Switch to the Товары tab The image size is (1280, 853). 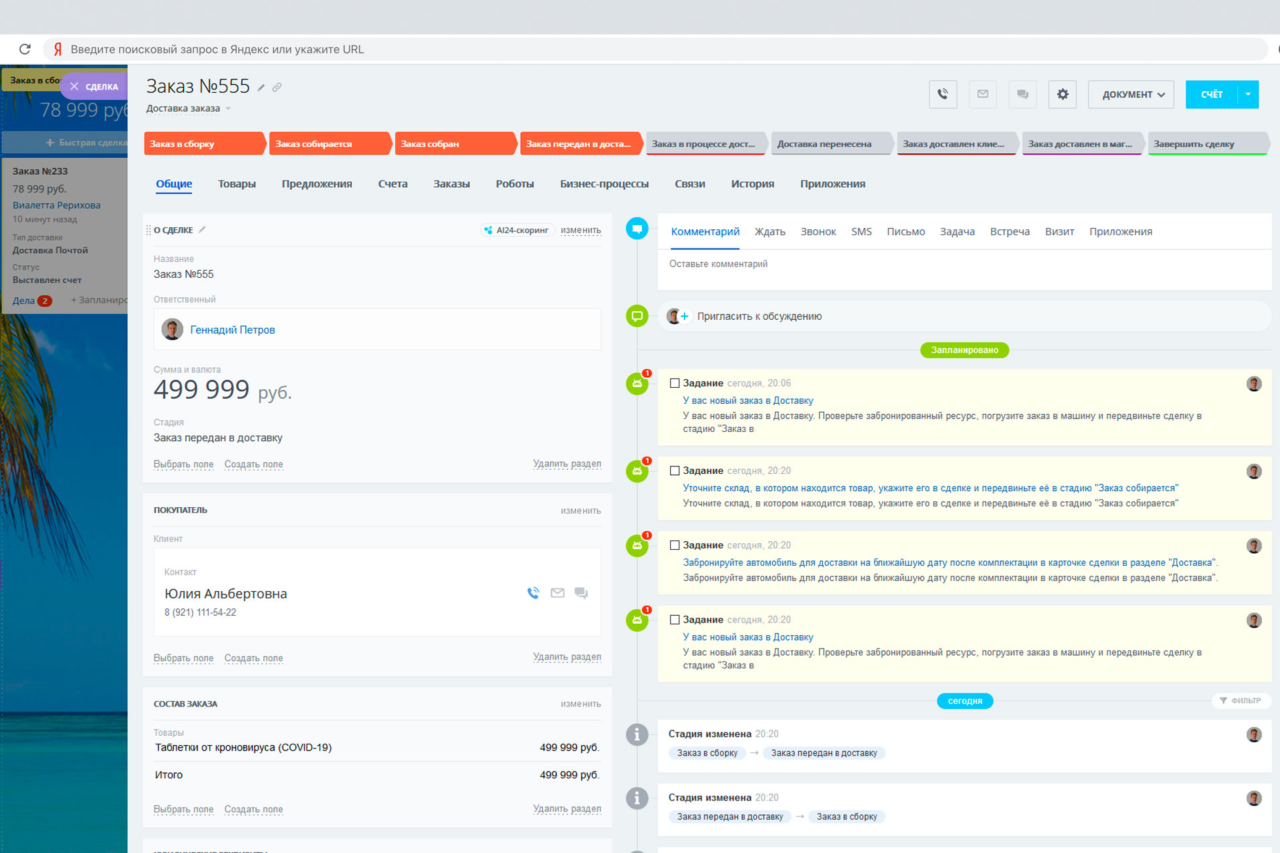(x=237, y=184)
